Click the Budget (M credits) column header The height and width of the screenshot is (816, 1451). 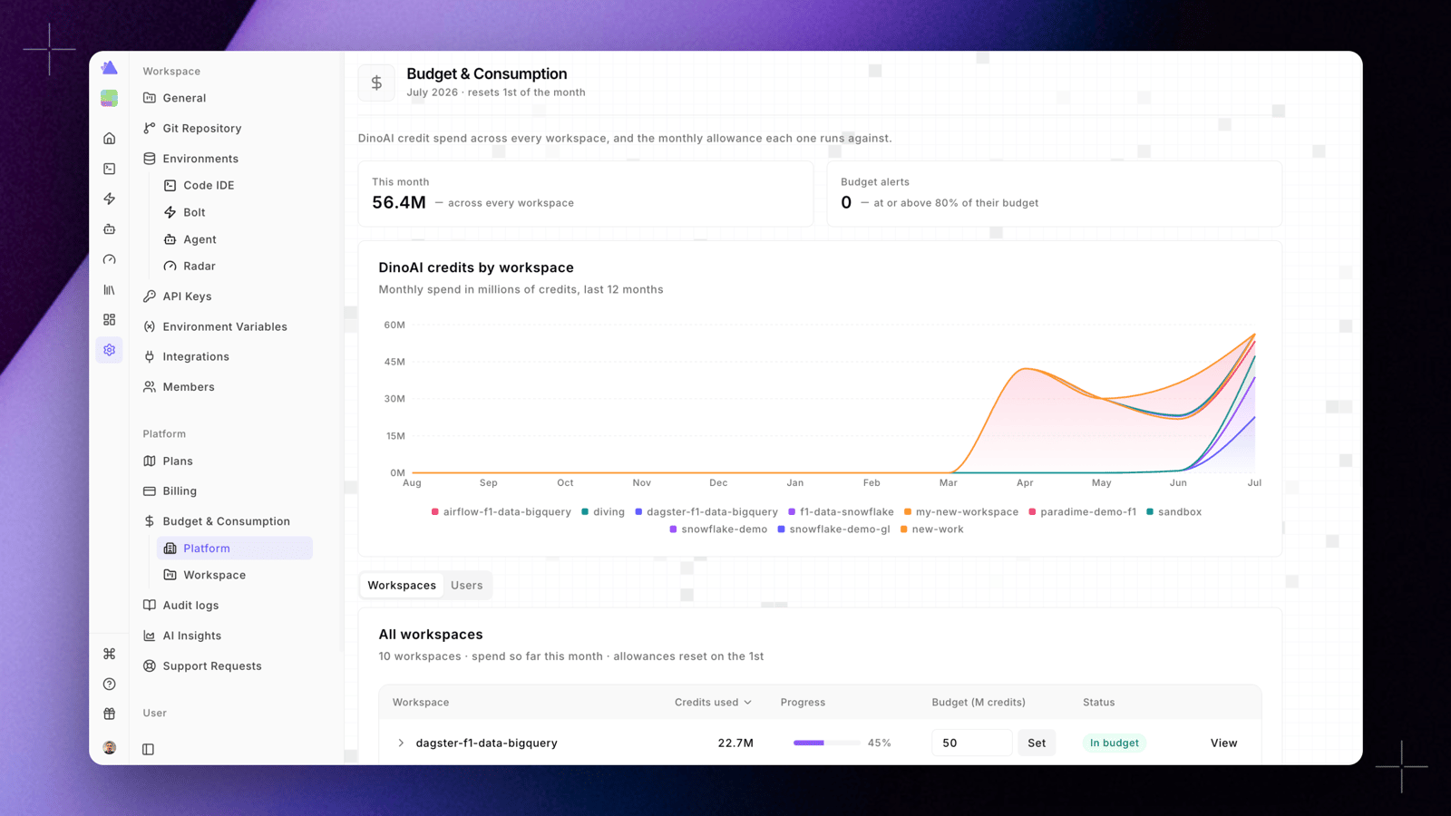[x=979, y=702]
